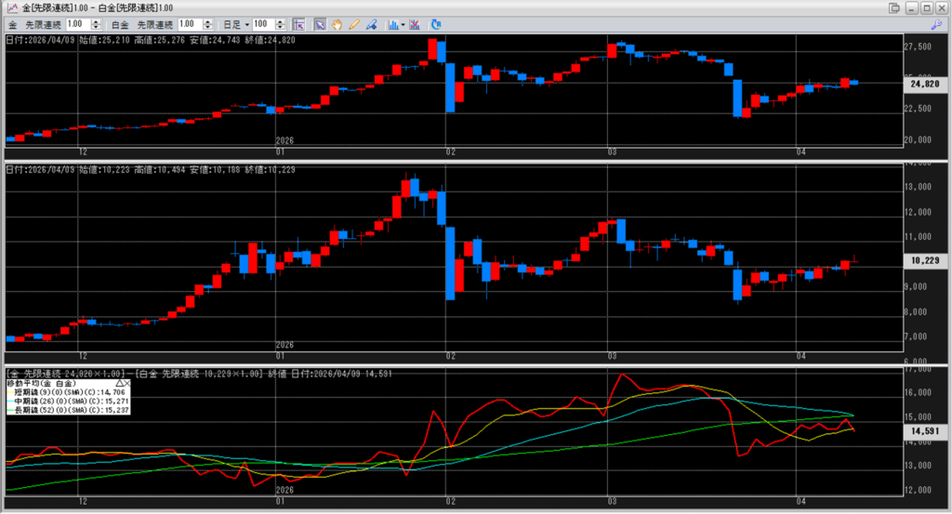Viewport: 952px width, 514px height.
Task: Click the bar count 100 input field
Action: click(x=264, y=24)
